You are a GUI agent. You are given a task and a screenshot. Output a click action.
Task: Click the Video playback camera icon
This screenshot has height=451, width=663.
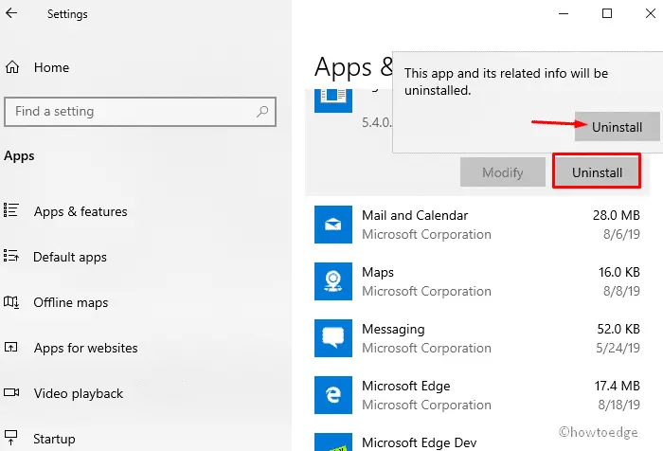[11, 392]
